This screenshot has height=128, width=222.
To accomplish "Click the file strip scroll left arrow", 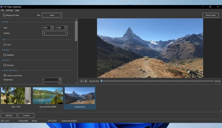I will coord(1,111).
